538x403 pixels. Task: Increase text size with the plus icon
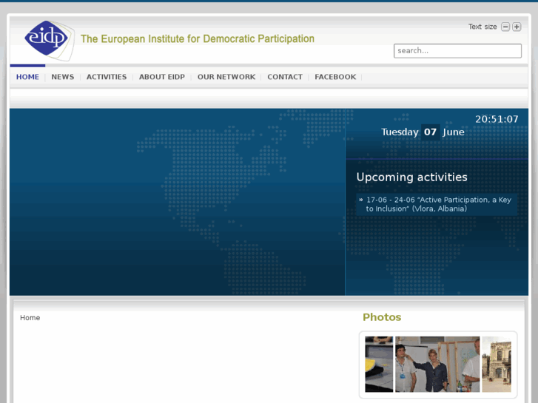[x=517, y=27]
